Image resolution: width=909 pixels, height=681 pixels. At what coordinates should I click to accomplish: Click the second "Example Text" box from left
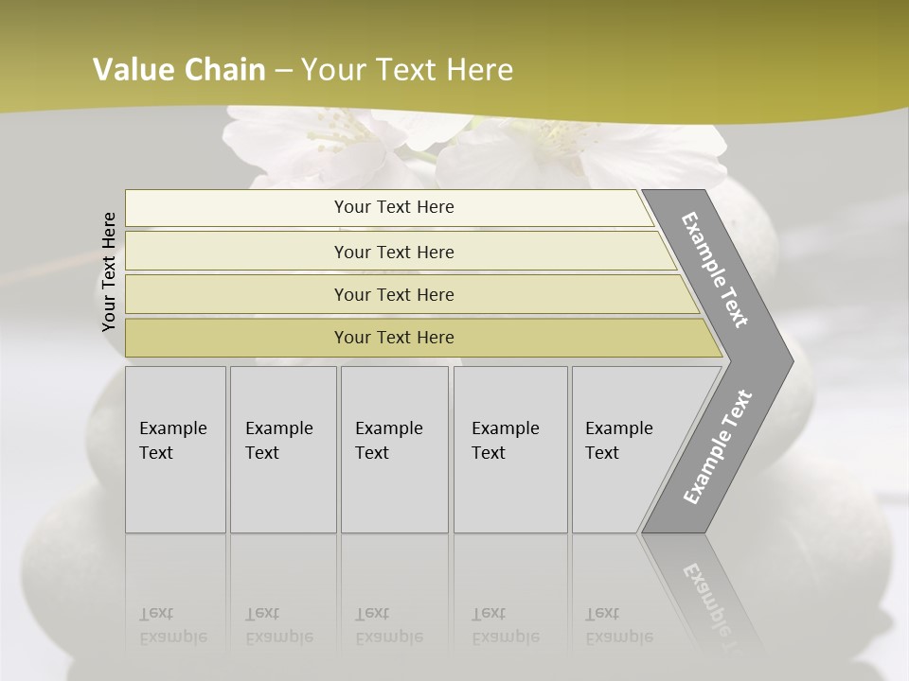(x=283, y=449)
